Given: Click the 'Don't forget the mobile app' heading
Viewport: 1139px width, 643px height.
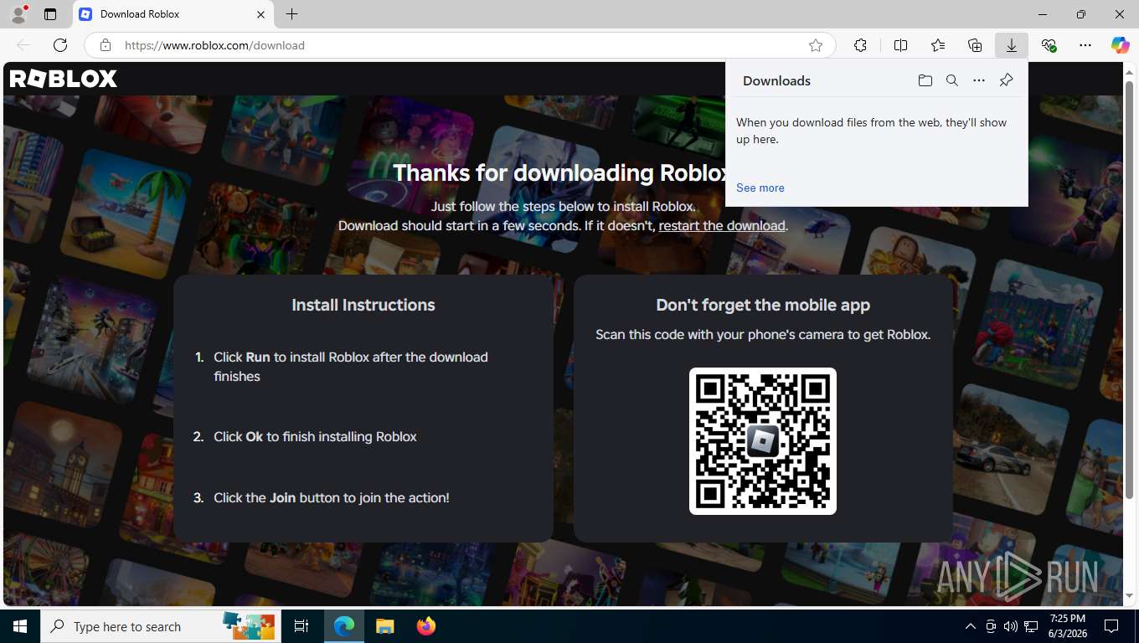Looking at the screenshot, I should click(x=763, y=305).
